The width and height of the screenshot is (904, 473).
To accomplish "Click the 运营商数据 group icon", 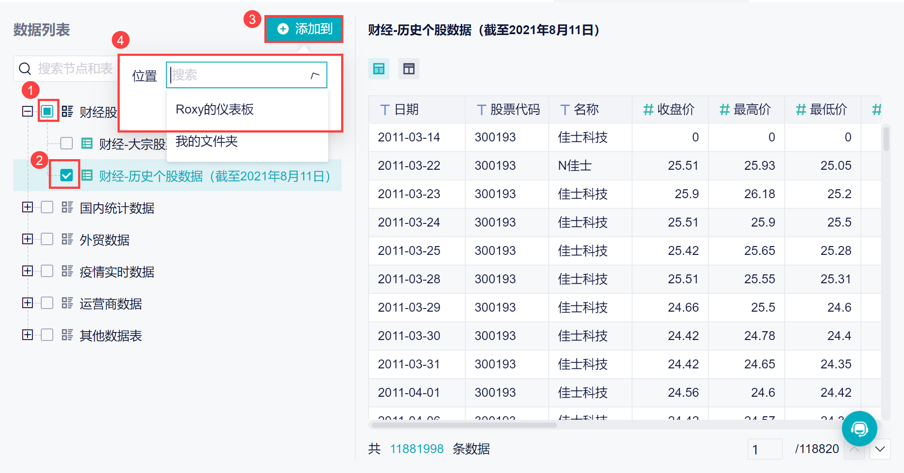I will tap(67, 303).
